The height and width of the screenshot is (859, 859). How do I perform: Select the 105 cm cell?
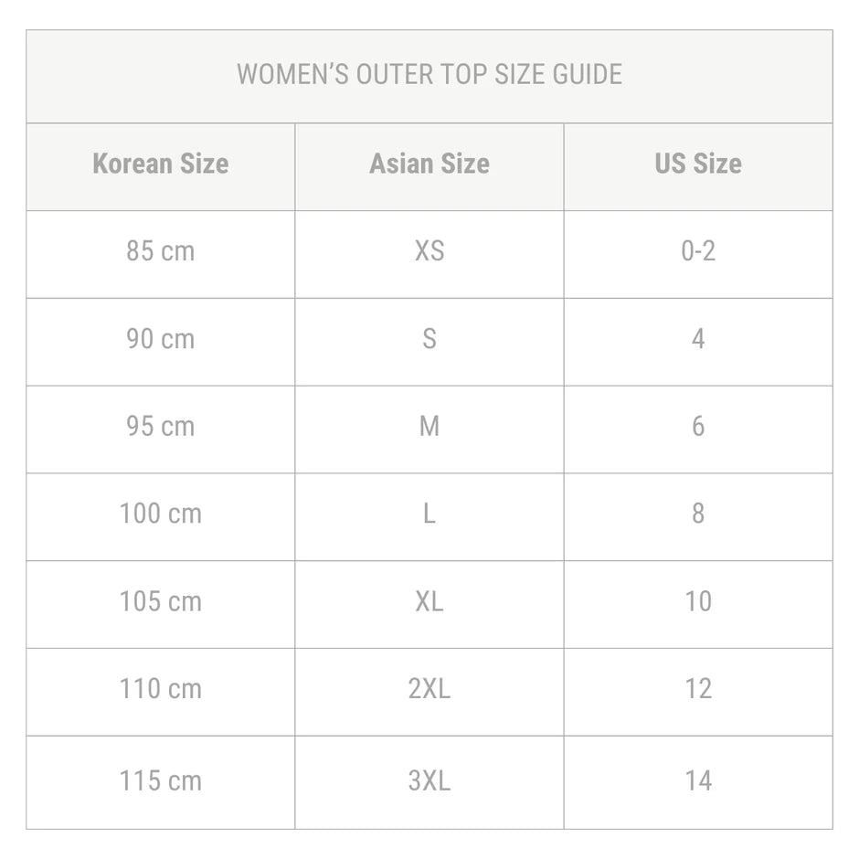tap(161, 601)
